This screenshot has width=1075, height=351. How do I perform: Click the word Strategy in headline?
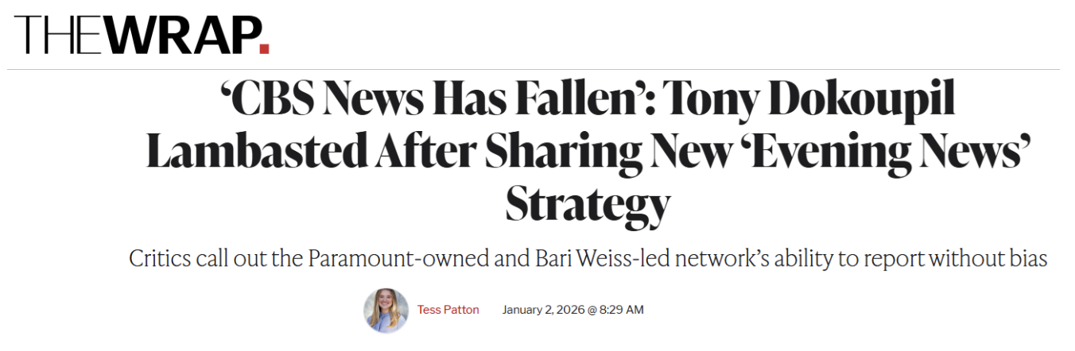click(x=588, y=204)
